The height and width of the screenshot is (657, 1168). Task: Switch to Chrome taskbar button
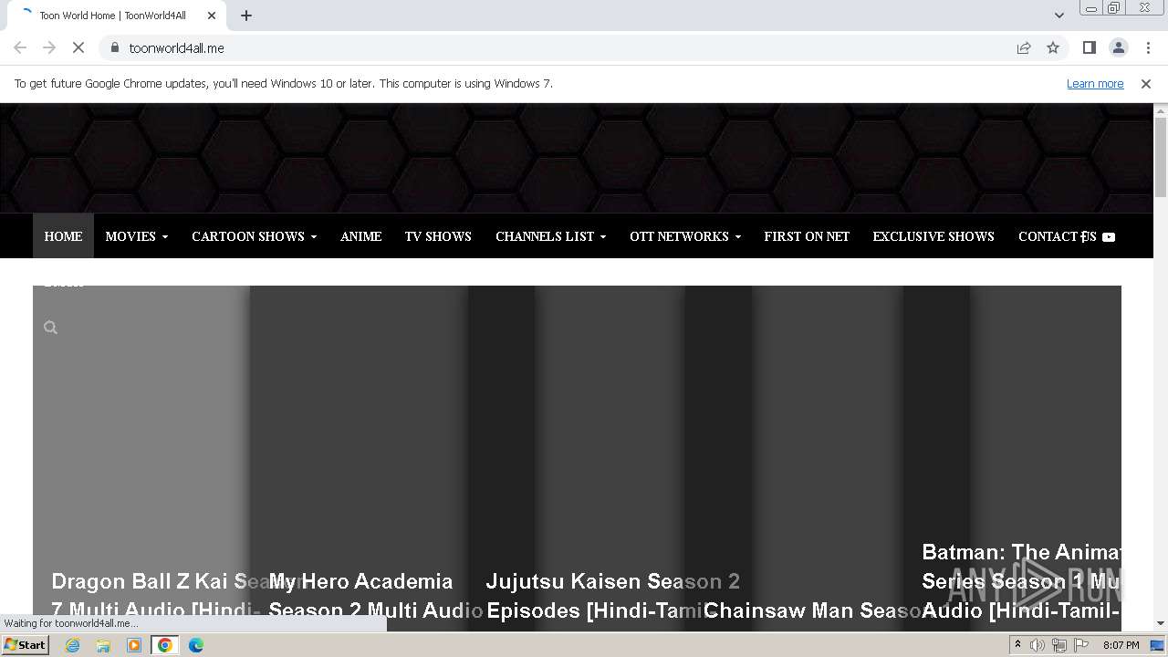[165, 645]
